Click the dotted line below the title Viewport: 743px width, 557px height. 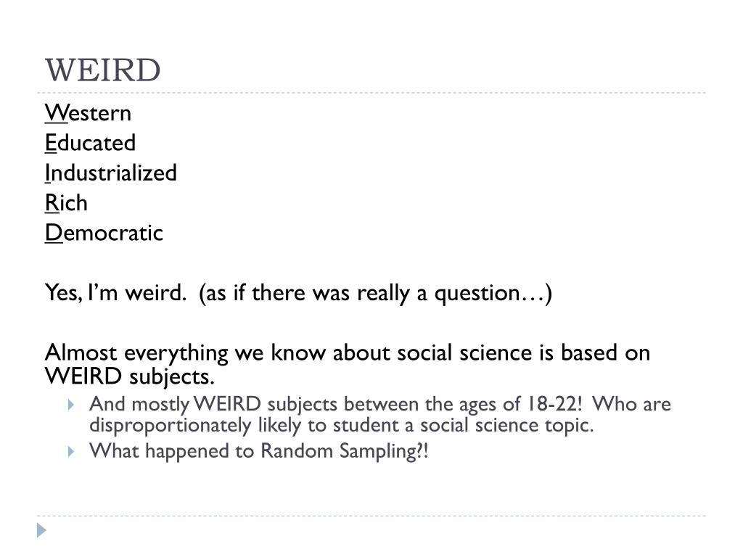click(371, 93)
